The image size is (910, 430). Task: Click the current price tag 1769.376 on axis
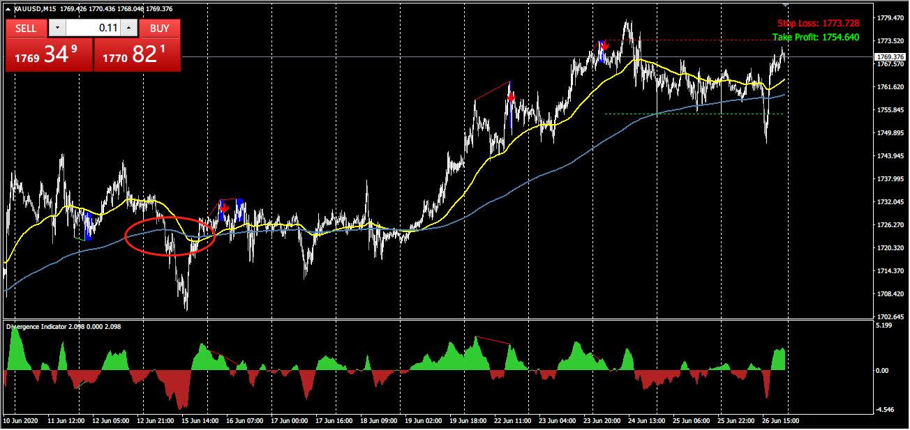coord(890,56)
